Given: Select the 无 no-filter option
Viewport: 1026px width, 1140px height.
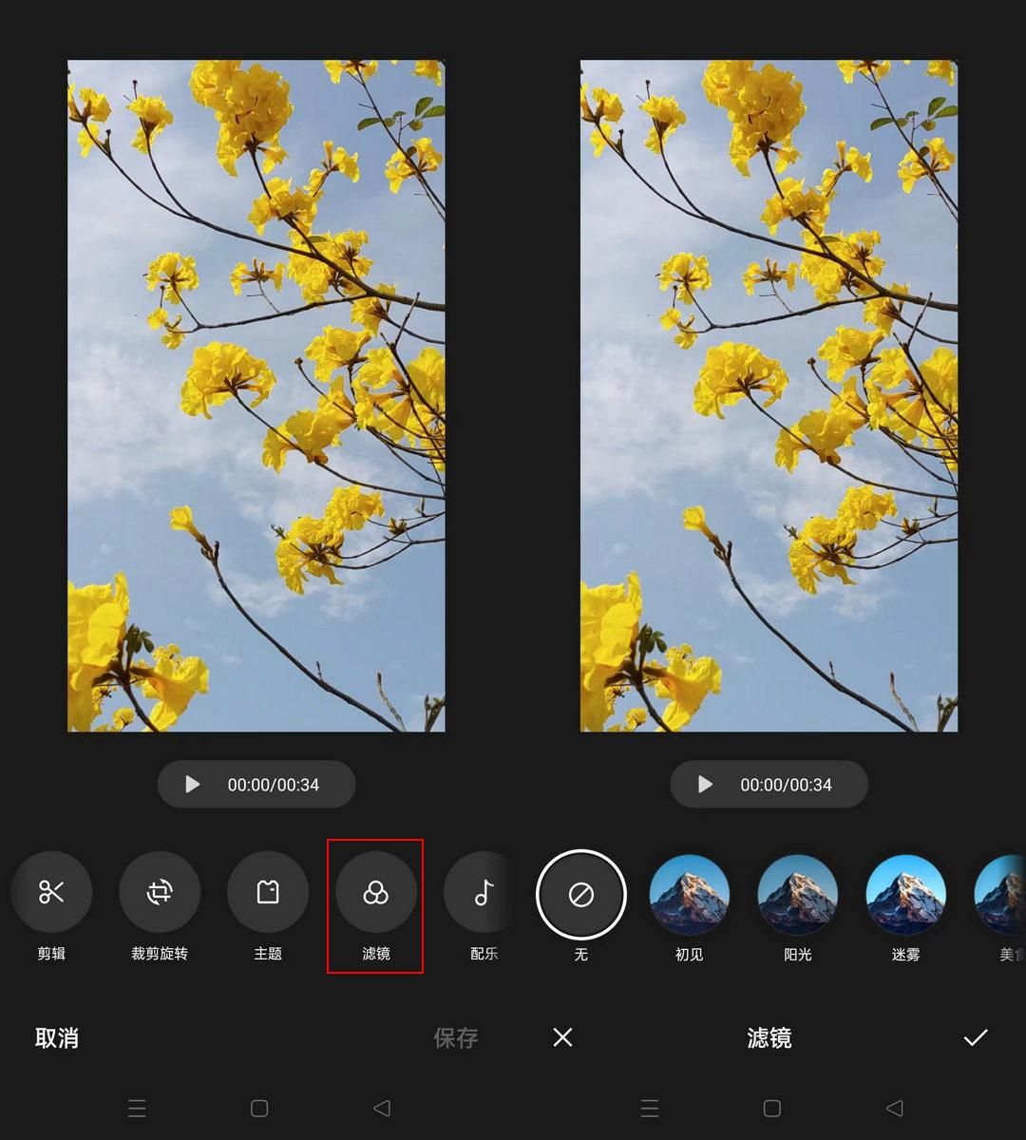Looking at the screenshot, I should (581, 894).
